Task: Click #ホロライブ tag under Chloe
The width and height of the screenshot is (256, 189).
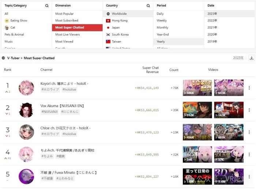Action: [x=50, y=134]
